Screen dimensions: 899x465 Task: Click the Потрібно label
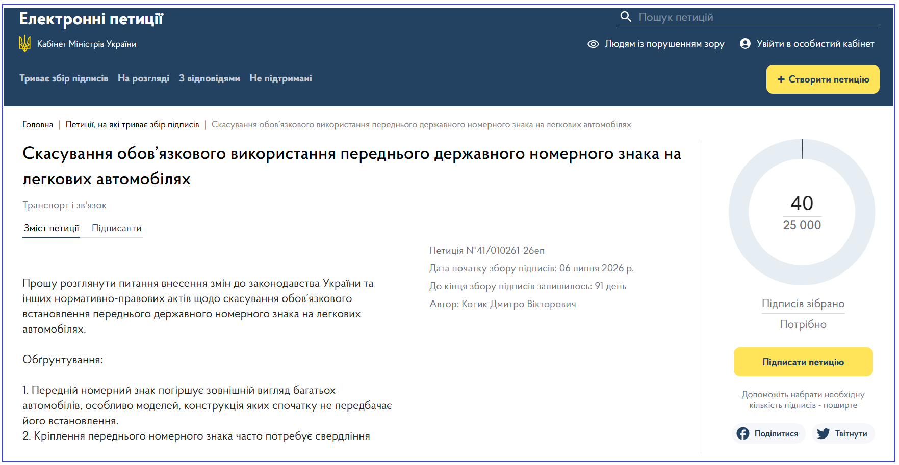[803, 324]
